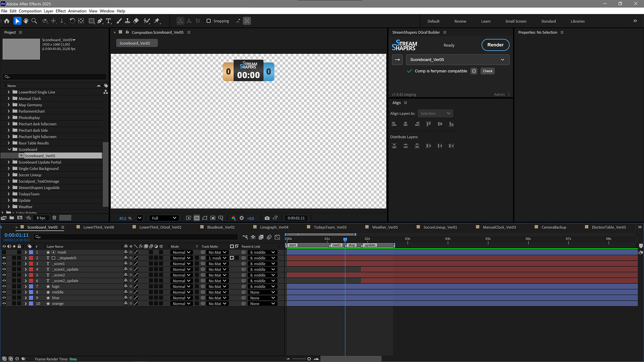Enable the Snapping checkbox
Image resolution: width=644 pixels, height=362 pixels.
pyautogui.click(x=209, y=21)
